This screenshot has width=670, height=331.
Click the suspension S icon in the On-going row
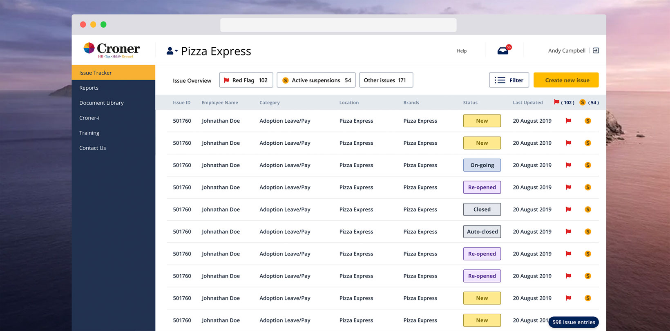(588, 165)
